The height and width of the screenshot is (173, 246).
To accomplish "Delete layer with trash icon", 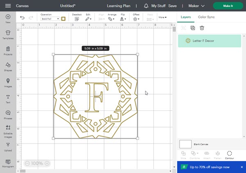I will click(202, 28).
